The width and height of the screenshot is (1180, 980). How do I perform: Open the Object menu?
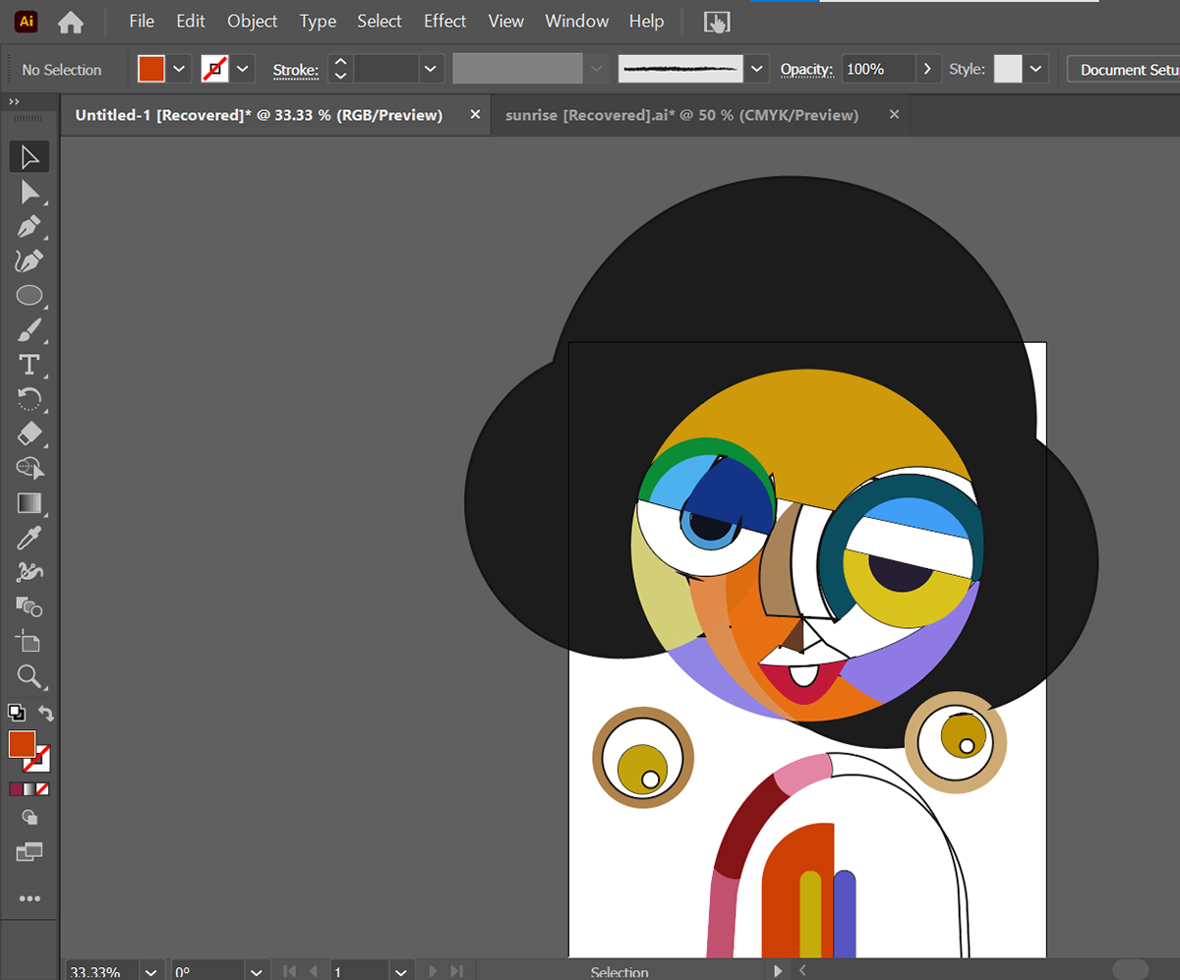253,21
